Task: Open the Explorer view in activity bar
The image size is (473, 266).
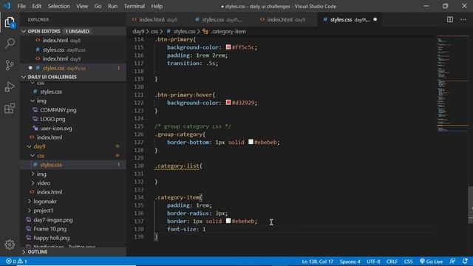Action: tap(10, 22)
